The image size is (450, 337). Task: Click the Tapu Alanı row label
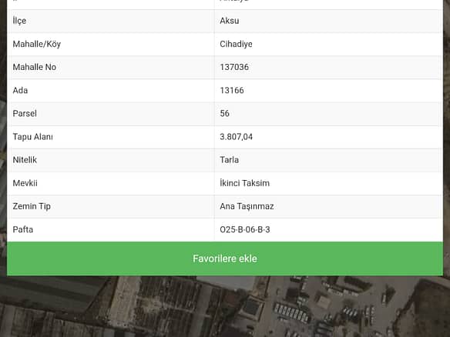point(32,137)
